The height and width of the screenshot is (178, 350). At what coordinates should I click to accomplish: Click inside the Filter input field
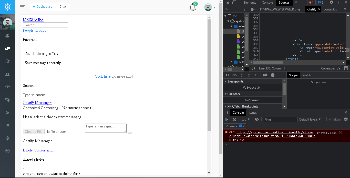pyautogui.click(x=280, y=119)
